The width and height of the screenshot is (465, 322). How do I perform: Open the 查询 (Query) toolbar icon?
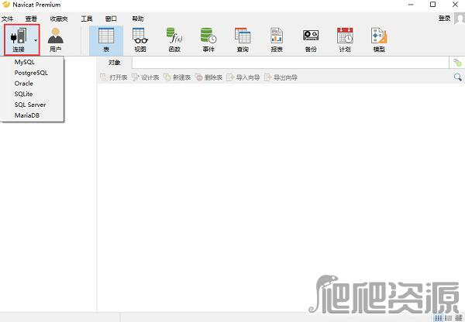[x=243, y=39]
